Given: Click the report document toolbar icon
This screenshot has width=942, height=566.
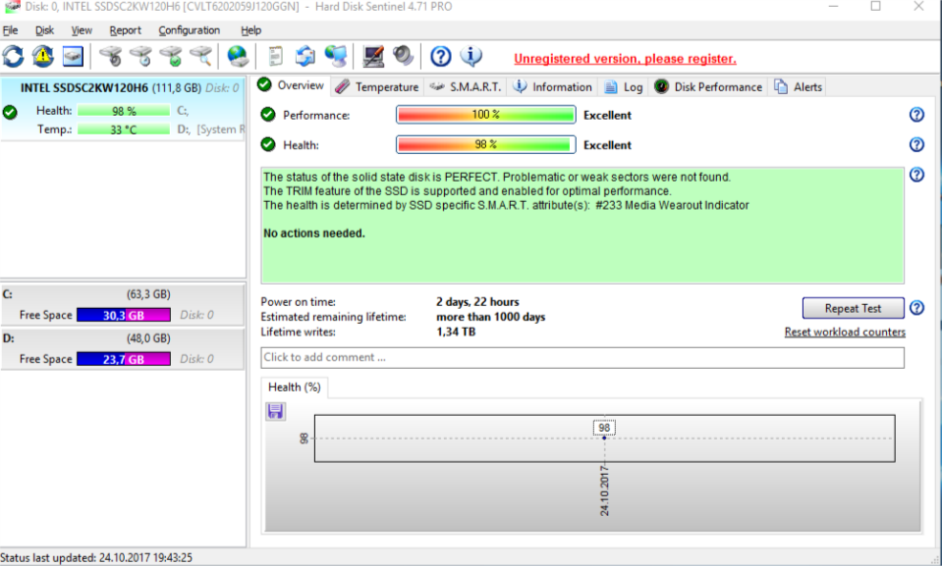Looking at the screenshot, I should pos(276,57).
